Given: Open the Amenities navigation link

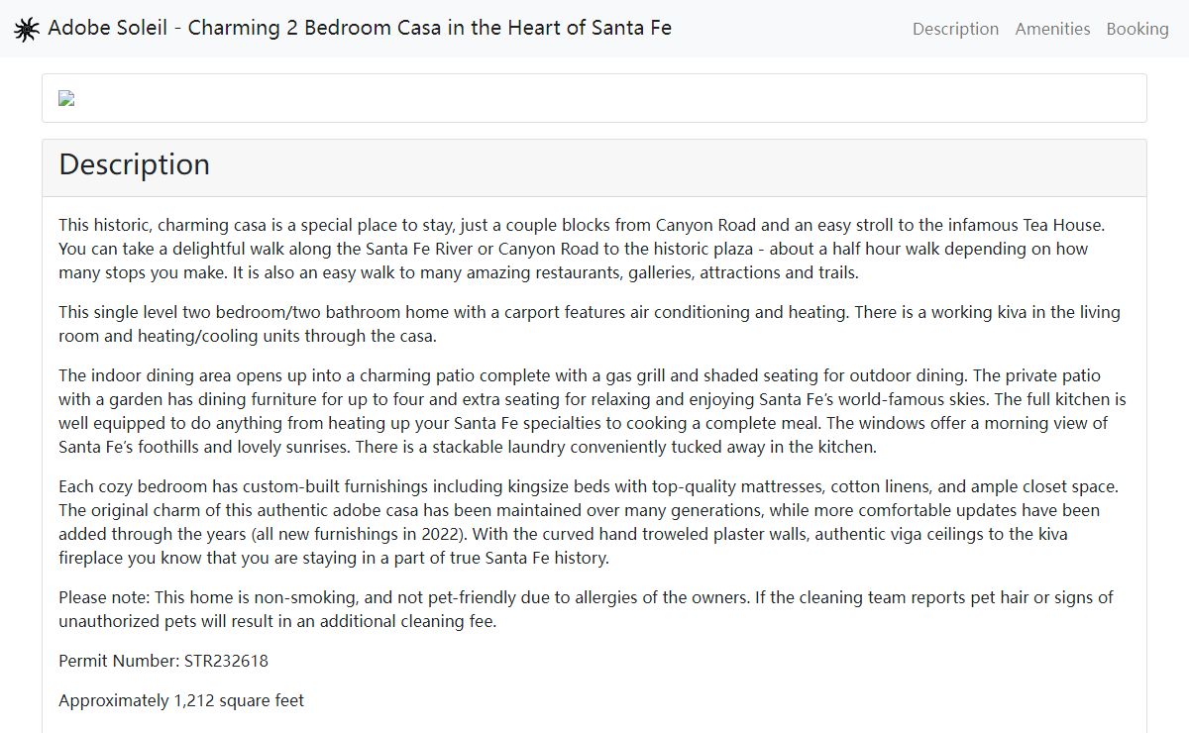Looking at the screenshot, I should 1052,29.
